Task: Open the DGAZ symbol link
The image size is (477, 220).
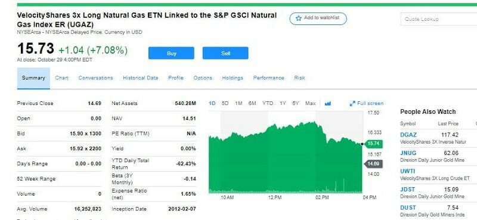Action: [x=408, y=135]
